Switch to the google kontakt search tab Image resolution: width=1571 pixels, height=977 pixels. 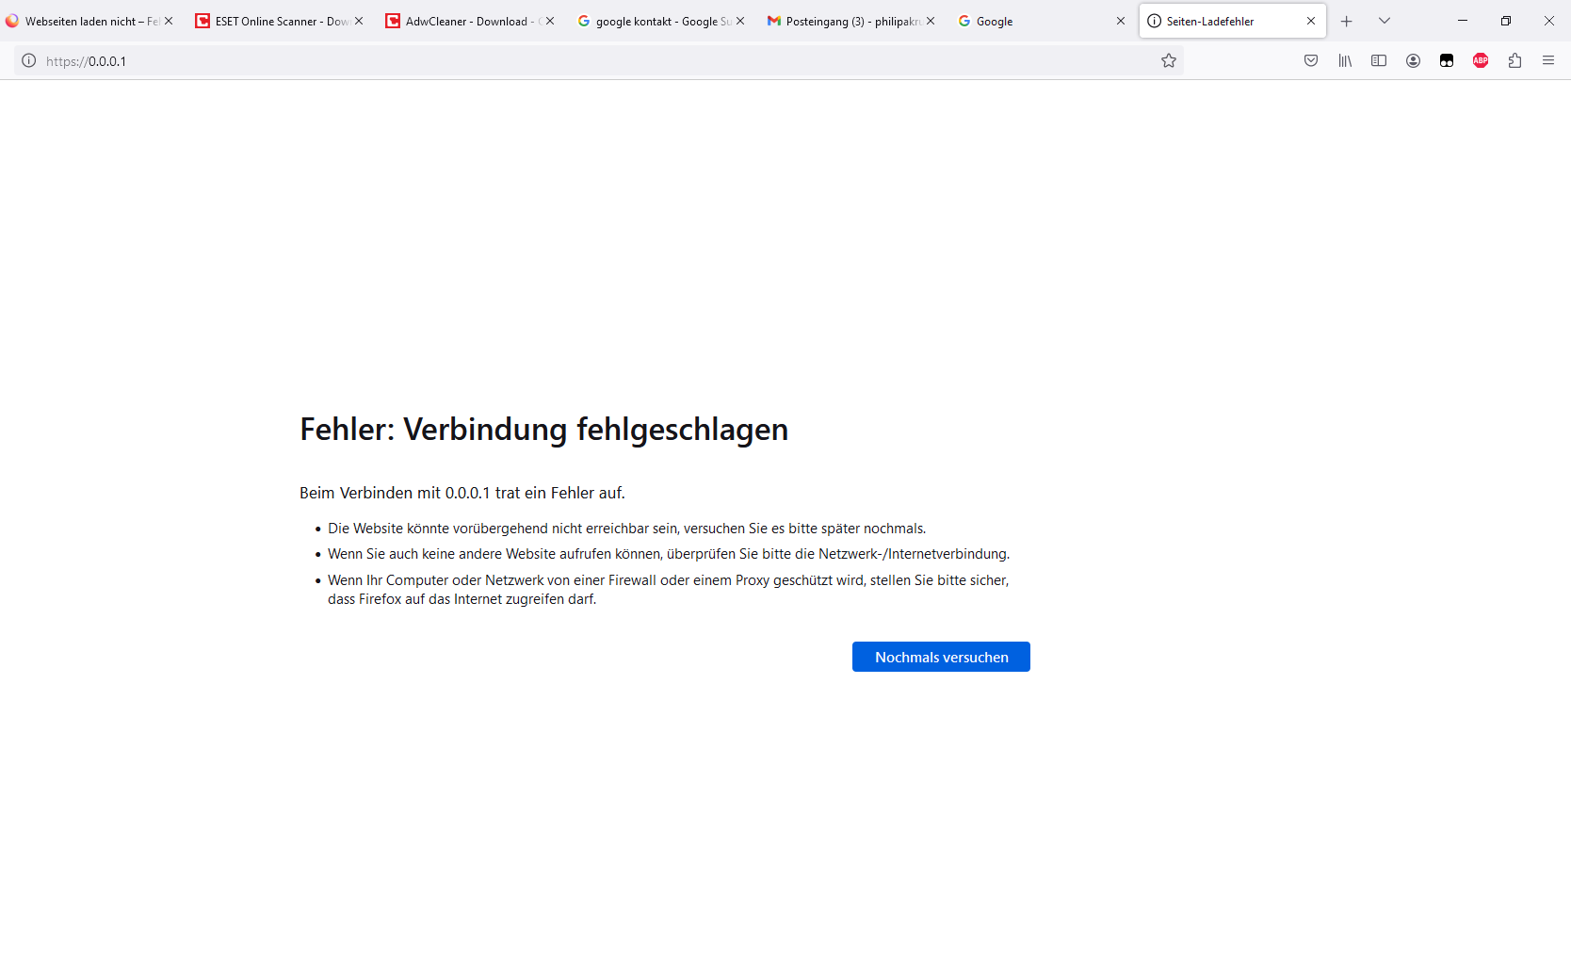click(655, 21)
